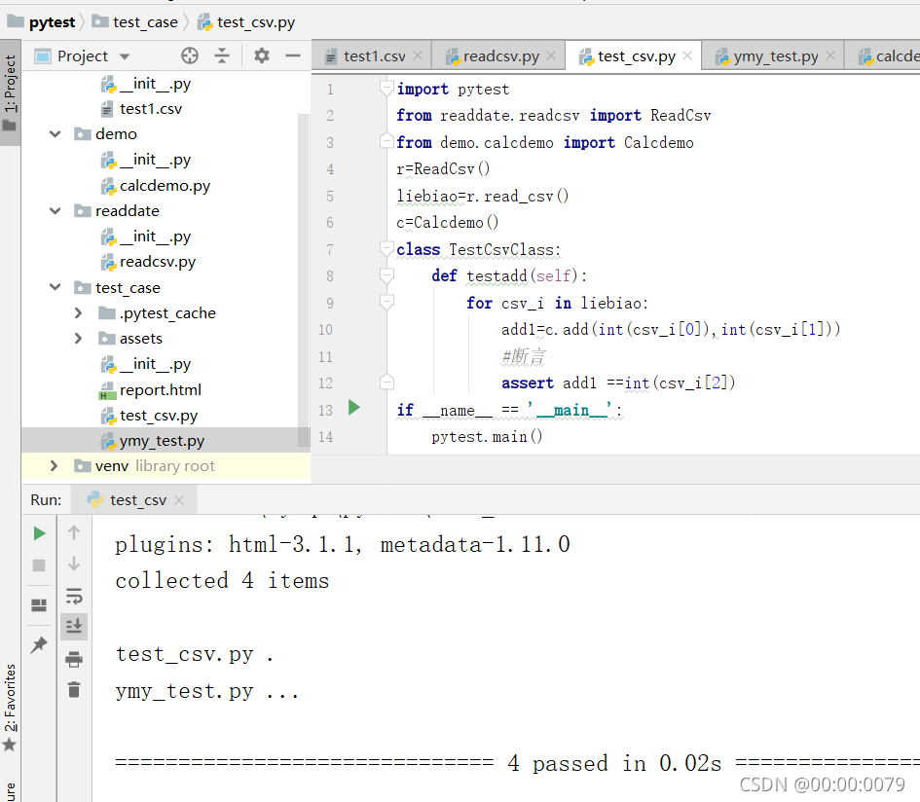This screenshot has width=920, height=802.
Task: Open the 1: Project side tool window tab
Action: click(10, 92)
